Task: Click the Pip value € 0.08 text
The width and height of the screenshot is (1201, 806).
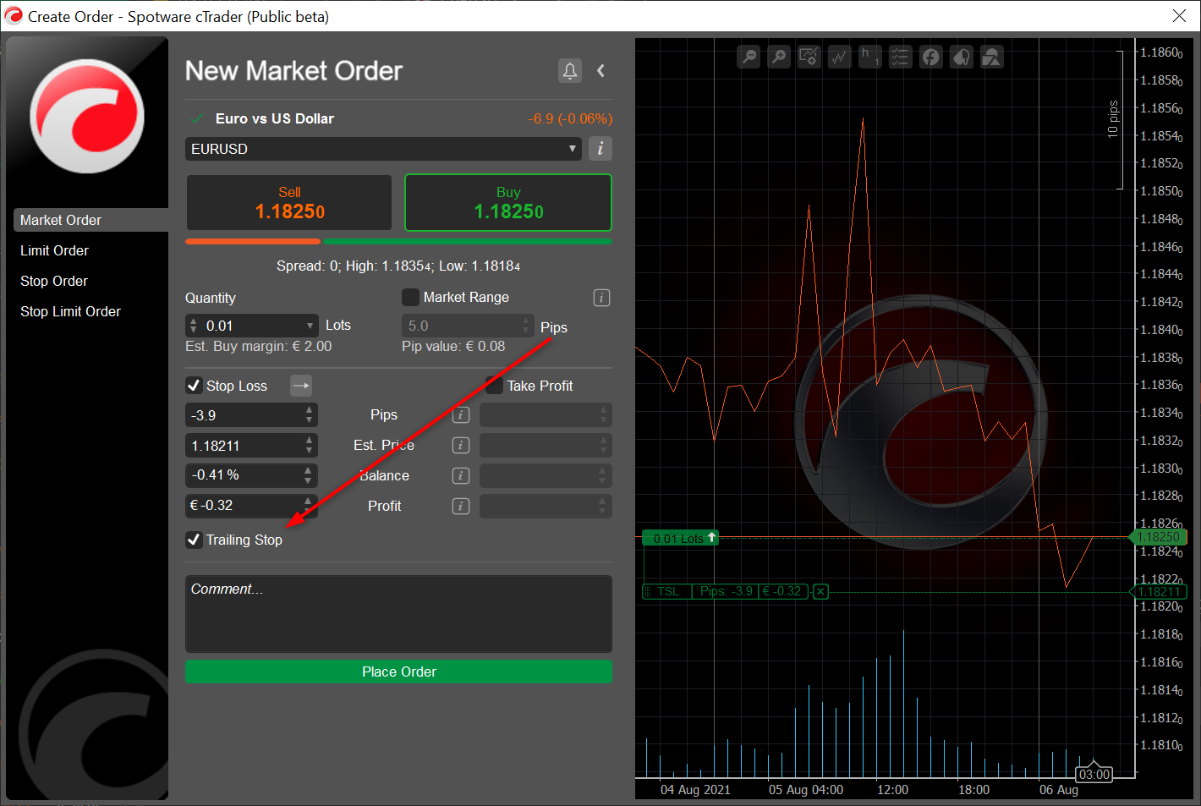Action: (x=453, y=346)
